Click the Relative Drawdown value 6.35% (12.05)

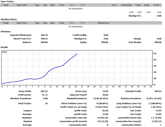pos(154,98)
